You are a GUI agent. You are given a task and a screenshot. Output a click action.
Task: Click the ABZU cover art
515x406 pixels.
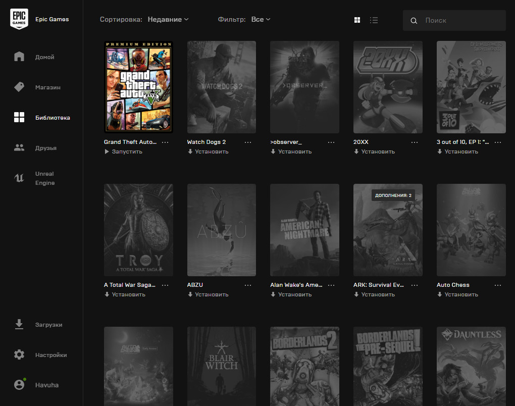[x=221, y=230]
